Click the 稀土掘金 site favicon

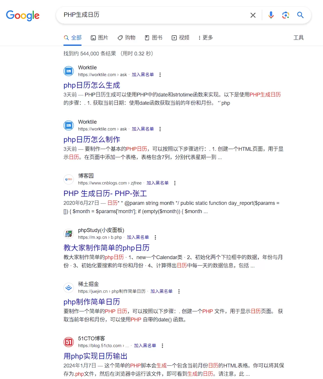tap(68, 287)
